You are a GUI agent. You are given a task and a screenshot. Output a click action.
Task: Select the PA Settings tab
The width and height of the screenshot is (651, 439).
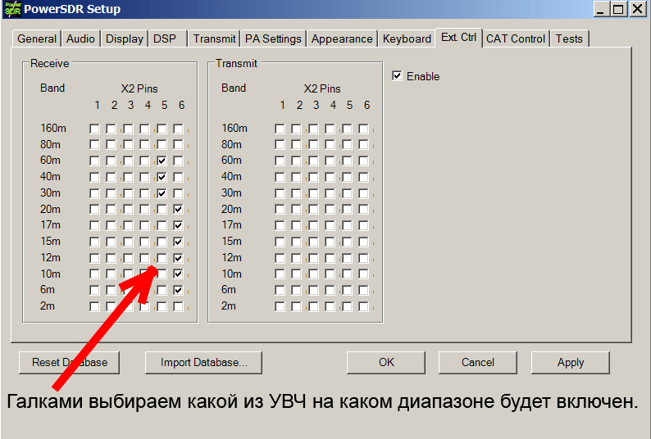(273, 38)
